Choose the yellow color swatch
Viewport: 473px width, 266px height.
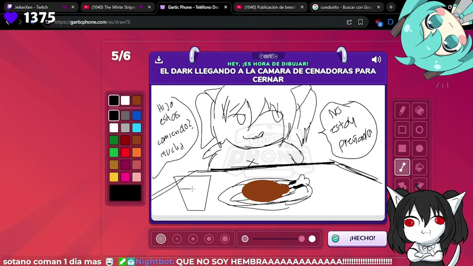tap(114, 177)
